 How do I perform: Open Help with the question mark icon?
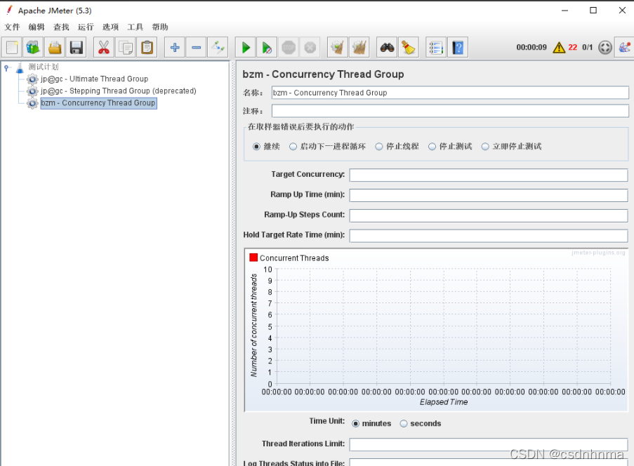458,48
